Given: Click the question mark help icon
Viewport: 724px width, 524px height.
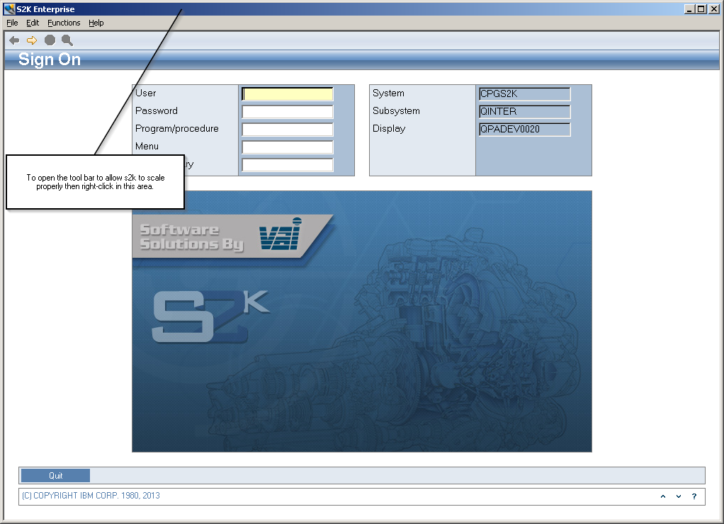Looking at the screenshot, I should click(x=694, y=496).
